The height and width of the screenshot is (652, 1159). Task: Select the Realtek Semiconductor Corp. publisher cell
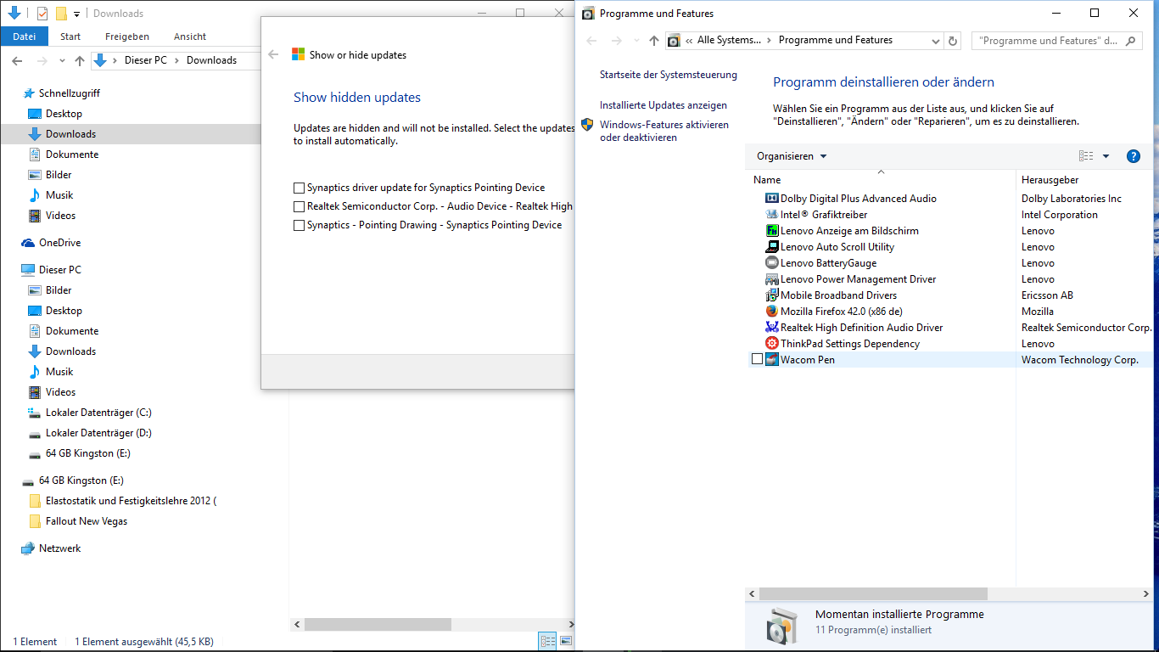[x=1086, y=328]
